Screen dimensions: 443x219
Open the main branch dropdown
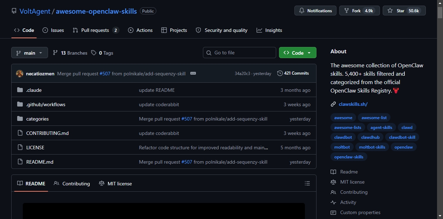coord(29,53)
